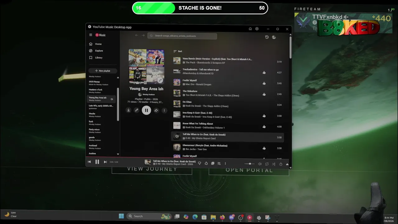
Task: Share the Young Bay Area ish playlist
Action: 156,110
